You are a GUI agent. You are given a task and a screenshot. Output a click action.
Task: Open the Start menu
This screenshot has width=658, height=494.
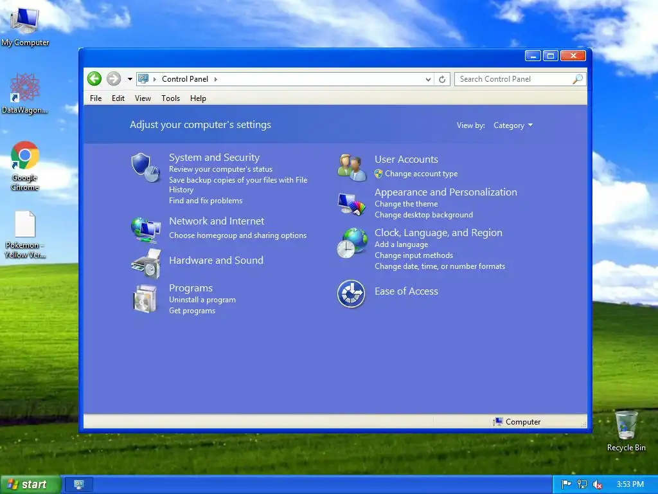[31, 484]
